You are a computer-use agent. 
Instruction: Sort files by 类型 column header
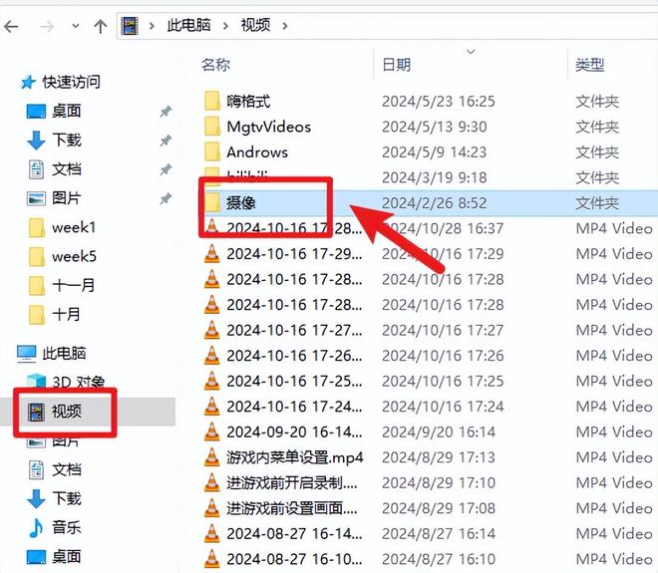589,65
